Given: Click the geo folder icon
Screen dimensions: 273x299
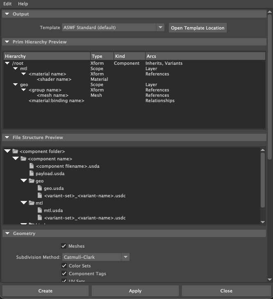Looking at the screenshot, I should point(32,181).
